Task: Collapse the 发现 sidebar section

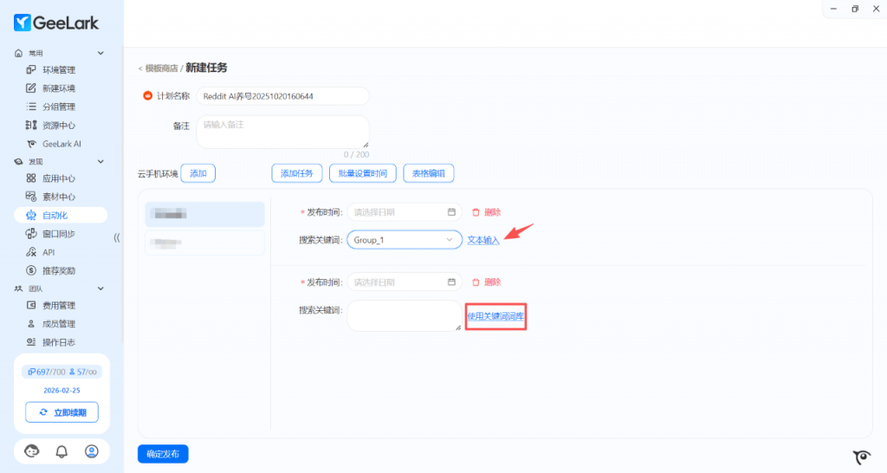Action: pyautogui.click(x=100, y=162)
